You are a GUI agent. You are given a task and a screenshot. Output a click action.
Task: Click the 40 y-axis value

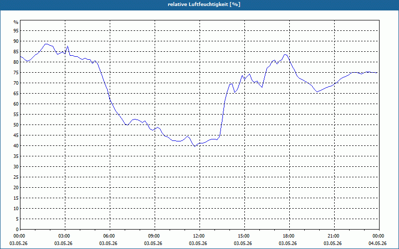16,145
